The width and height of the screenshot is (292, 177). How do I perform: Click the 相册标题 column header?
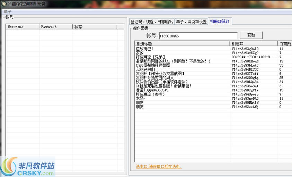pyautogui.click(x=182, y=44)
